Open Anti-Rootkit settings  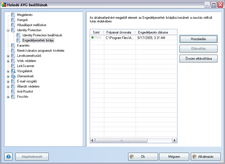(25, 92)
